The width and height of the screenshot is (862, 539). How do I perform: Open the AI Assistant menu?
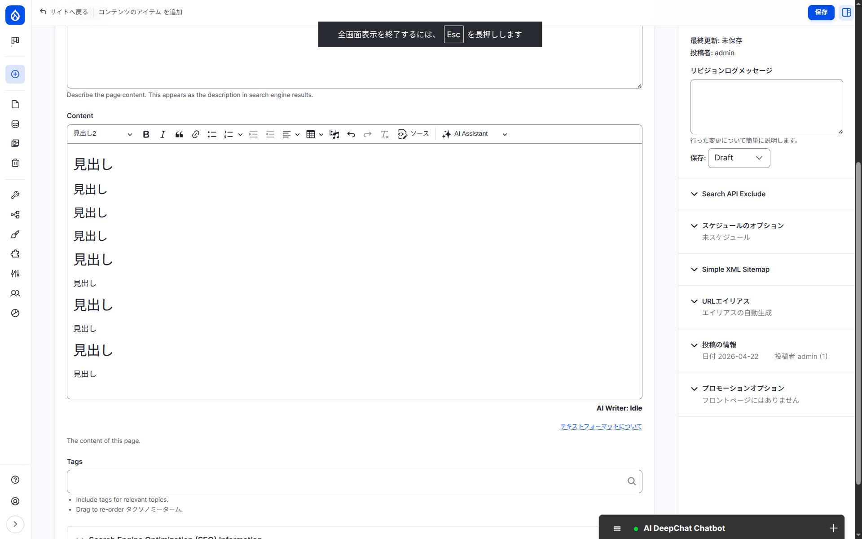475,134
